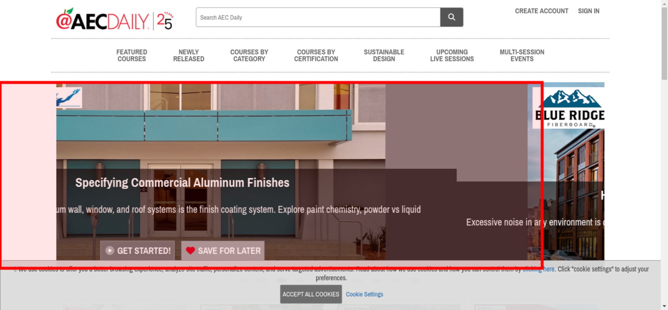The width and height of the screenshot is (668, 310).
Task: Select Multi-Session Events
Action: tap(522, 55)
